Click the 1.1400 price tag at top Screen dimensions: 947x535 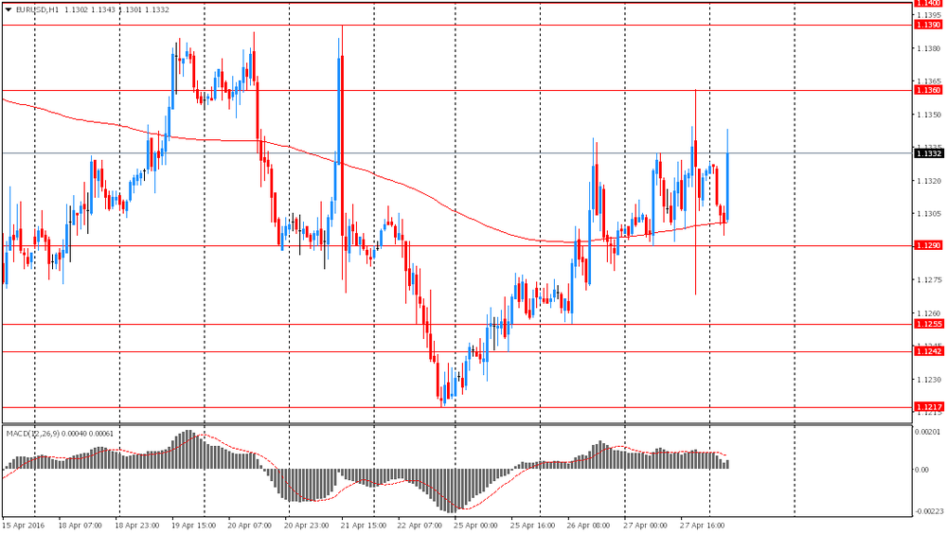pos(927,4)
